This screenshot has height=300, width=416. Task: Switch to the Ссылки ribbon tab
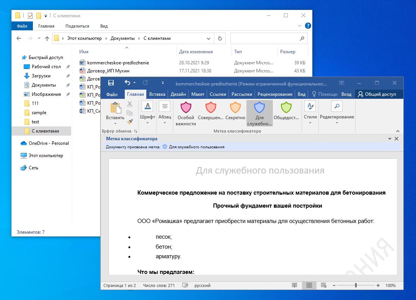(x=218, y=94)
